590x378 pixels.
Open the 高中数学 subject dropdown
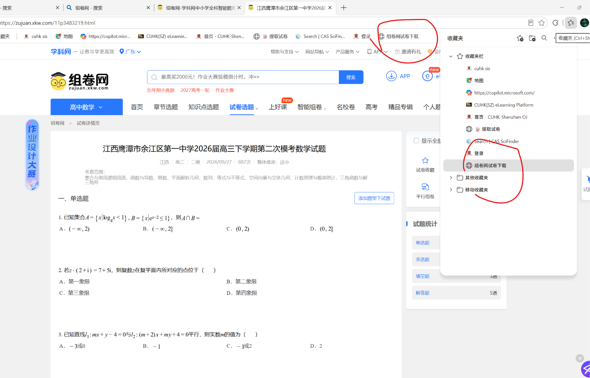click(x=87, y=107)
